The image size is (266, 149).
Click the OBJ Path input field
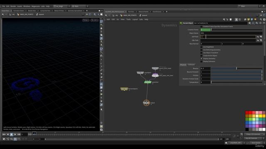coord(228,41)
